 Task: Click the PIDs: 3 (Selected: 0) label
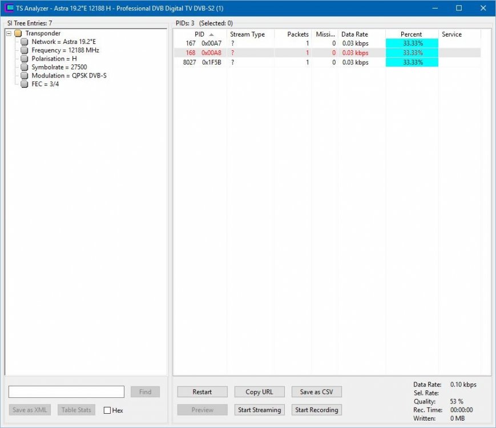(204, 23)
